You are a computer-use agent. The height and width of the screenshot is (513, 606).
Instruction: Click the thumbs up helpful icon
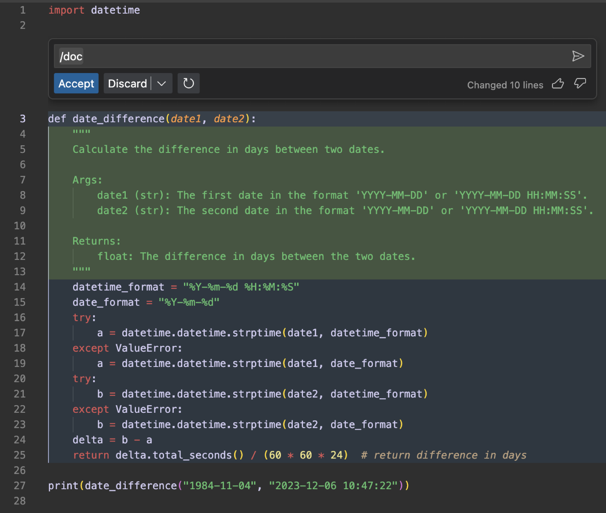point(558,84)
